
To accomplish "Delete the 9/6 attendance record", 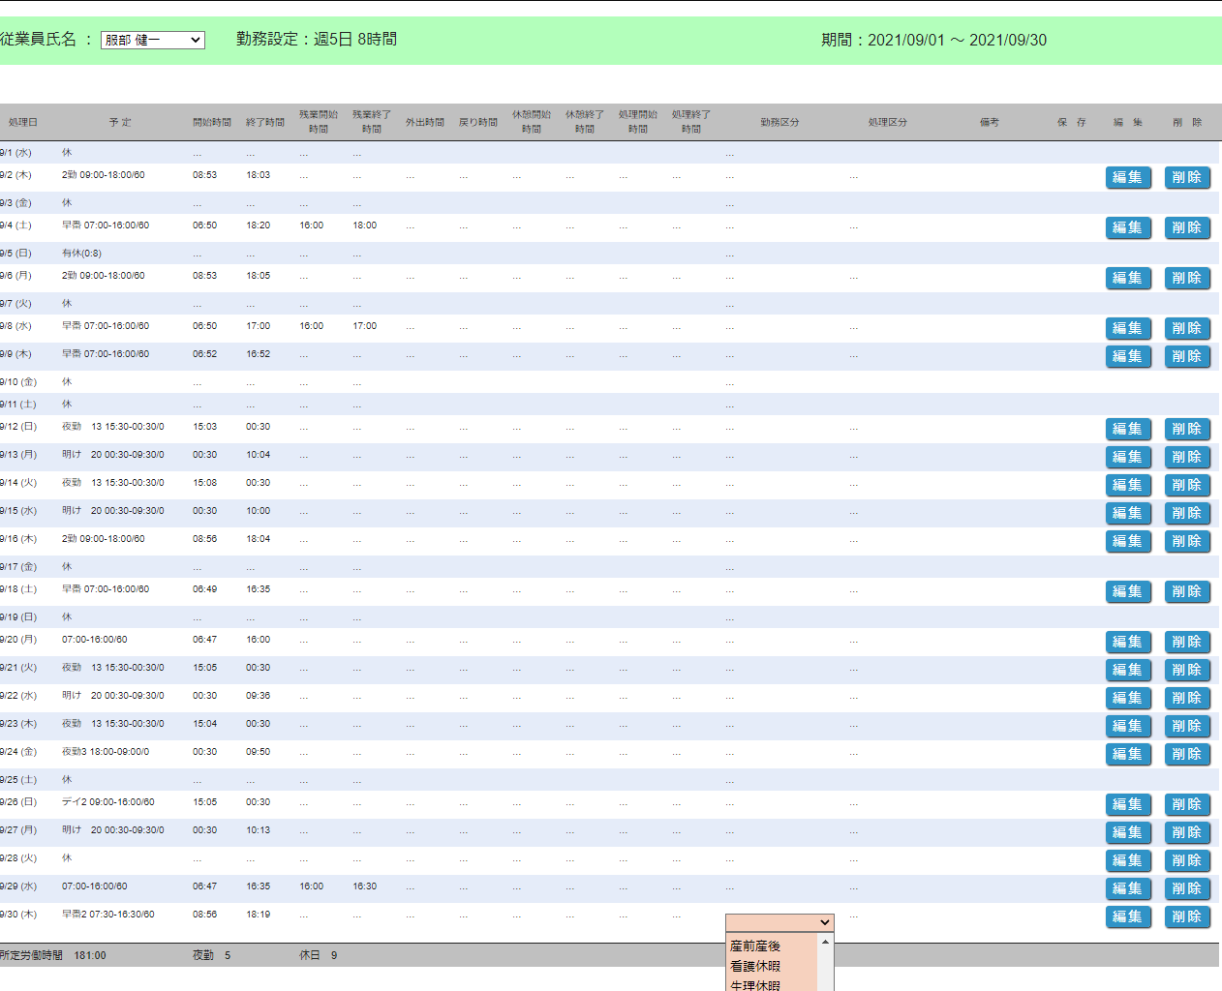I will point(1187,278).
